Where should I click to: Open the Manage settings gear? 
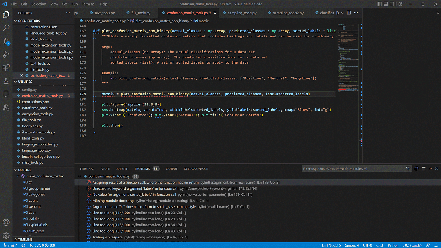[6, 236]
